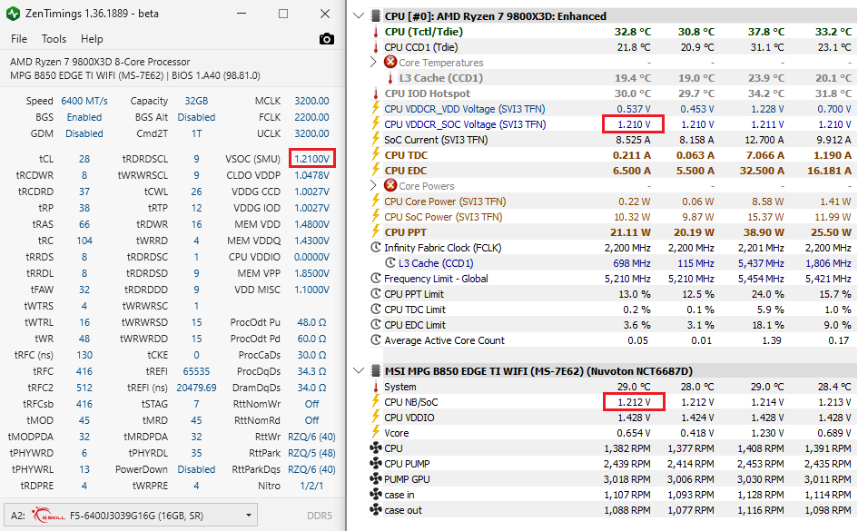Image resolution: width=868 pixels, height=531 pixels.
Task: Collapse the MSI MPG B850 EDGE TI sensor group
Action: click(x=360, y=371)
